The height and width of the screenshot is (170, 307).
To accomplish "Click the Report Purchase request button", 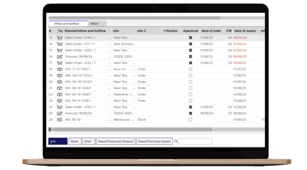I will 154,142.
